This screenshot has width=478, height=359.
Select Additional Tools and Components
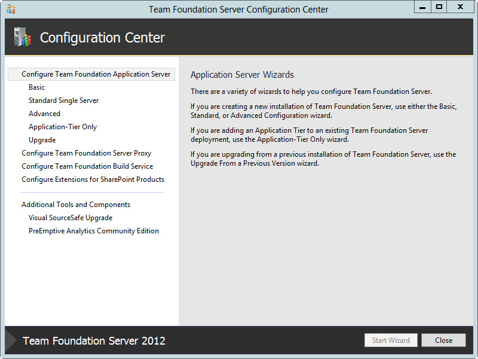(76, 205)
